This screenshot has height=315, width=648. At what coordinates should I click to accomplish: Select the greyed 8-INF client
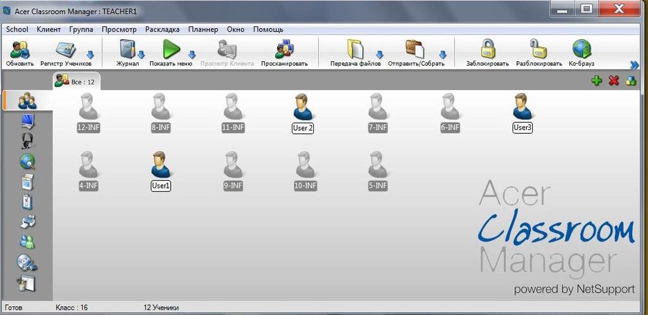point(161,106)
